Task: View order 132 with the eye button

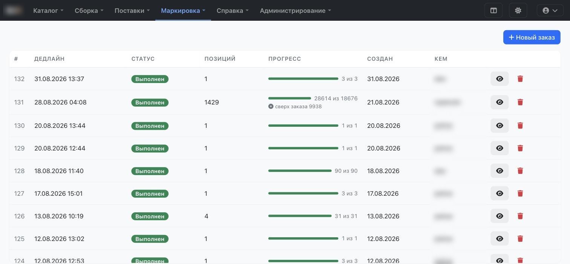Action: (x=500, y=79)
